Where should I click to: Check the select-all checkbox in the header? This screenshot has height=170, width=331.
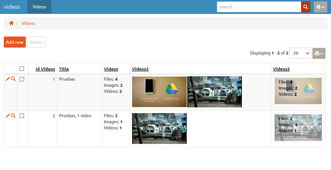(x=22, y=68)
